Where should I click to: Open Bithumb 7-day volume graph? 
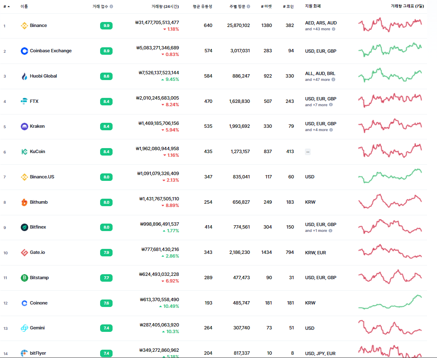[x=390, y=201]
